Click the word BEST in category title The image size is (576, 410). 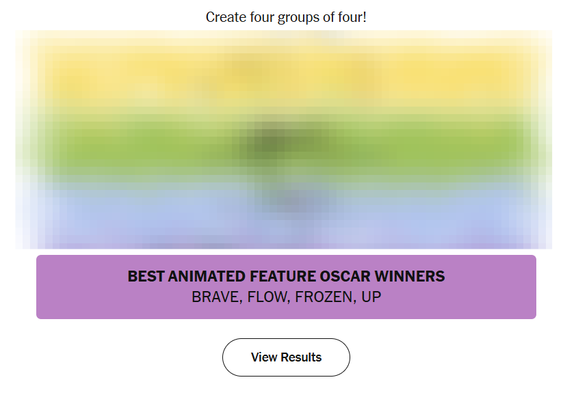click(147, 277)
